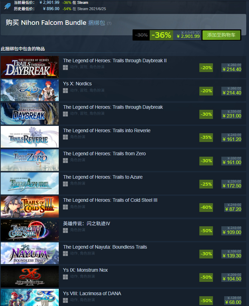The height and width of the screenshot is (306, 249).
Task: Open The Legend of Heroes: Trails through Daybreak II
Action: tap(115, 61)
